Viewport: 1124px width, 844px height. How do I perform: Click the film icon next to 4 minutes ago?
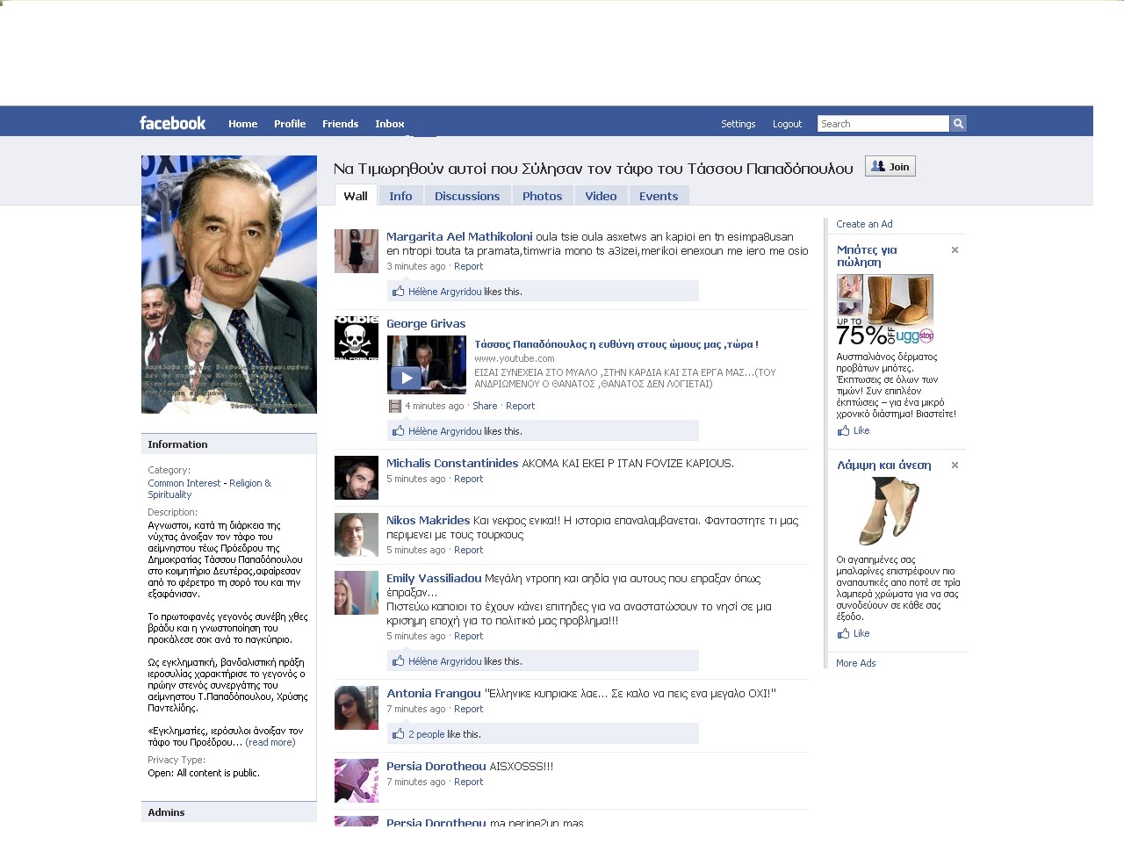click(395, 406)
